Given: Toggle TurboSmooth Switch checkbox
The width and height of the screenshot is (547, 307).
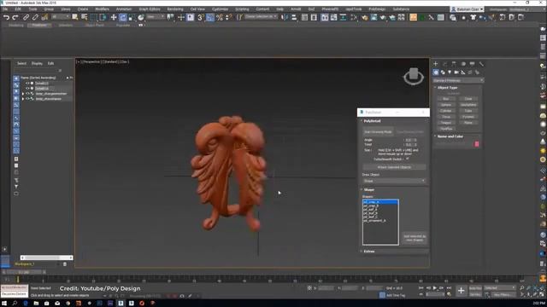Looking at the screenshot, I should [407, 159].
